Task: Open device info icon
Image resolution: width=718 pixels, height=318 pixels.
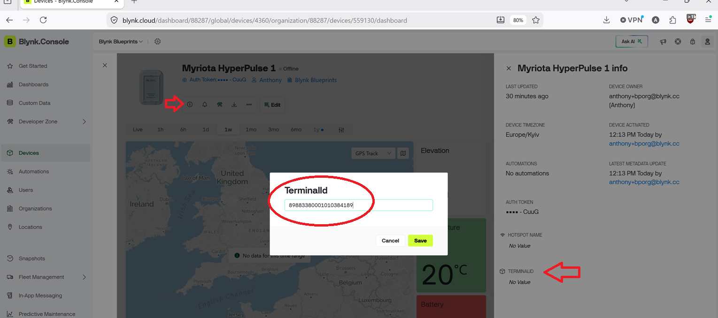Action: click(x=190, y=105)
